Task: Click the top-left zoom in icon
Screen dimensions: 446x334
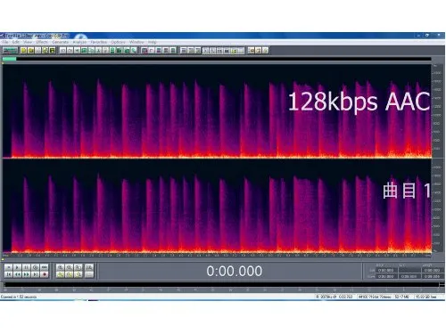Action: coord(60,267)
